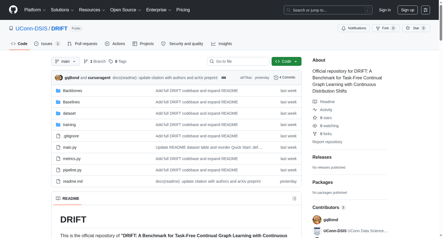The height and width of the screenshot is (238, 443).
Task: Star the DRIFT repository
Action: pos(416,28)
